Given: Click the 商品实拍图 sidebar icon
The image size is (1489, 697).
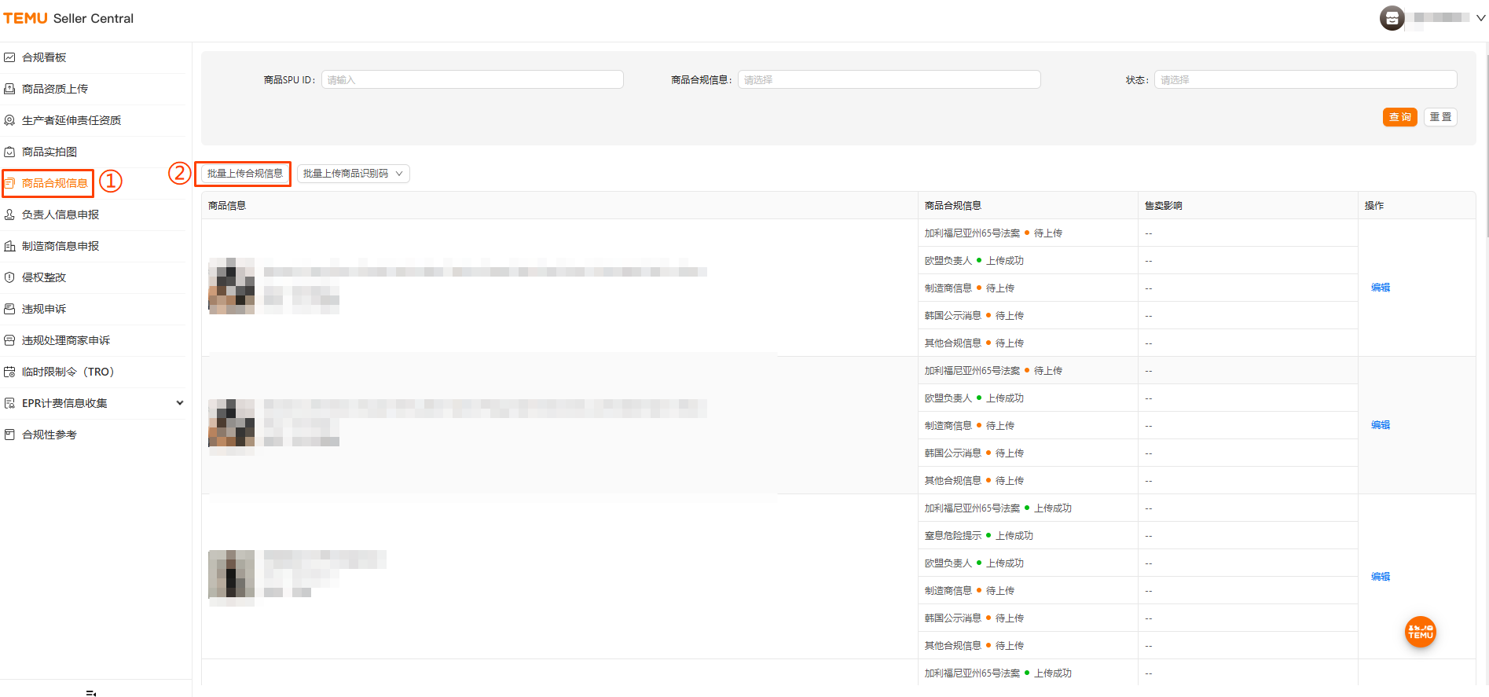Looking at the screenshot, I should pyautogui.click(x=9, y=152).
